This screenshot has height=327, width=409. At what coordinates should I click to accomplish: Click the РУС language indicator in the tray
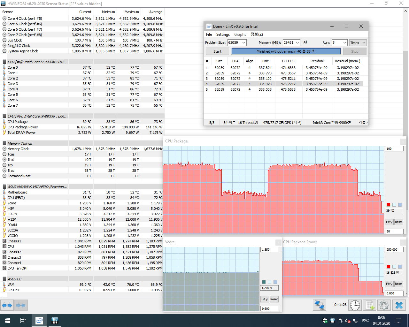pos(365,321)
